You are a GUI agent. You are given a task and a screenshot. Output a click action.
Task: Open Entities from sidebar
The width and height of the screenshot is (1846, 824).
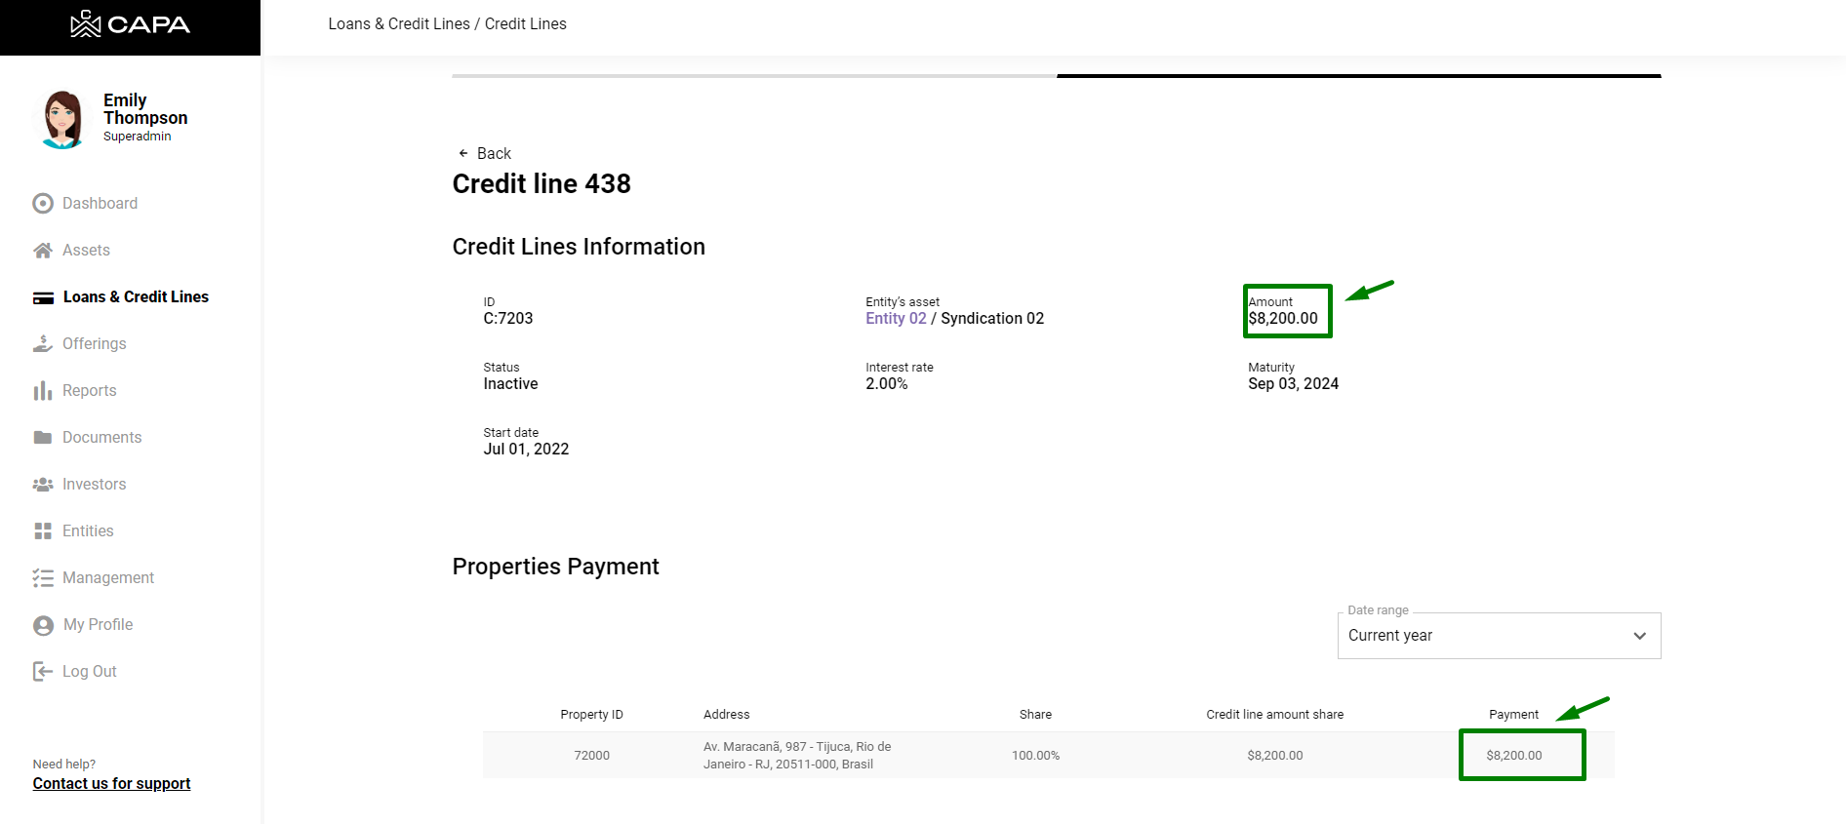[88, 530]
